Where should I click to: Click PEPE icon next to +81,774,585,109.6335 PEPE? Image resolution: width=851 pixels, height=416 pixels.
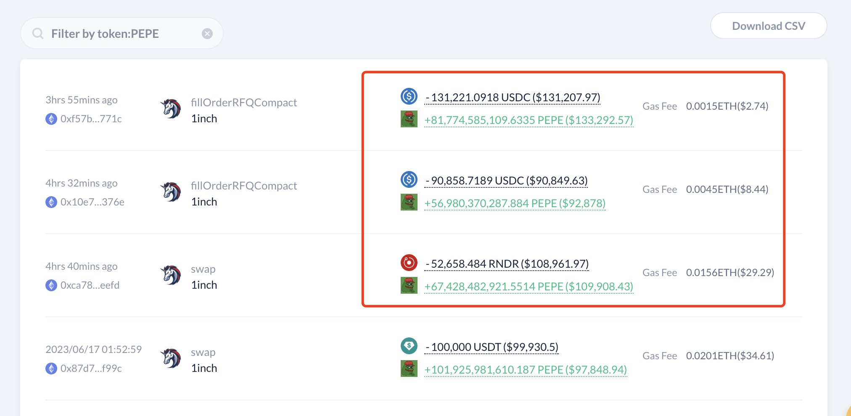(409, 119)
